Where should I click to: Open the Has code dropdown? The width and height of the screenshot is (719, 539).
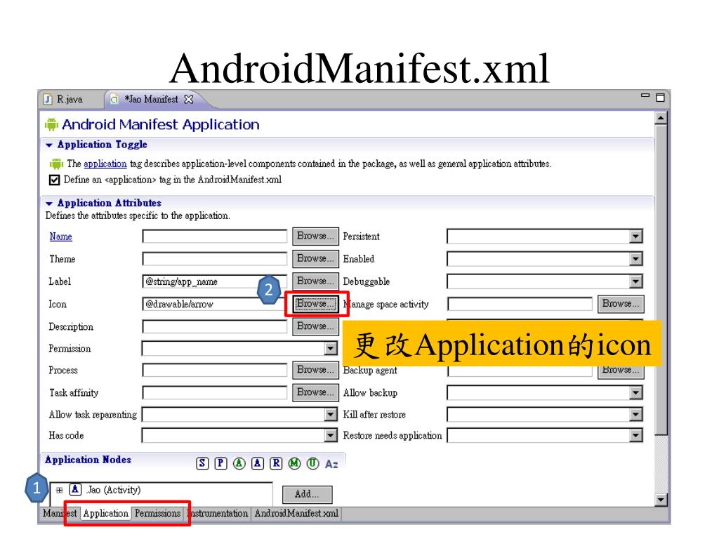tap(331, 435)
